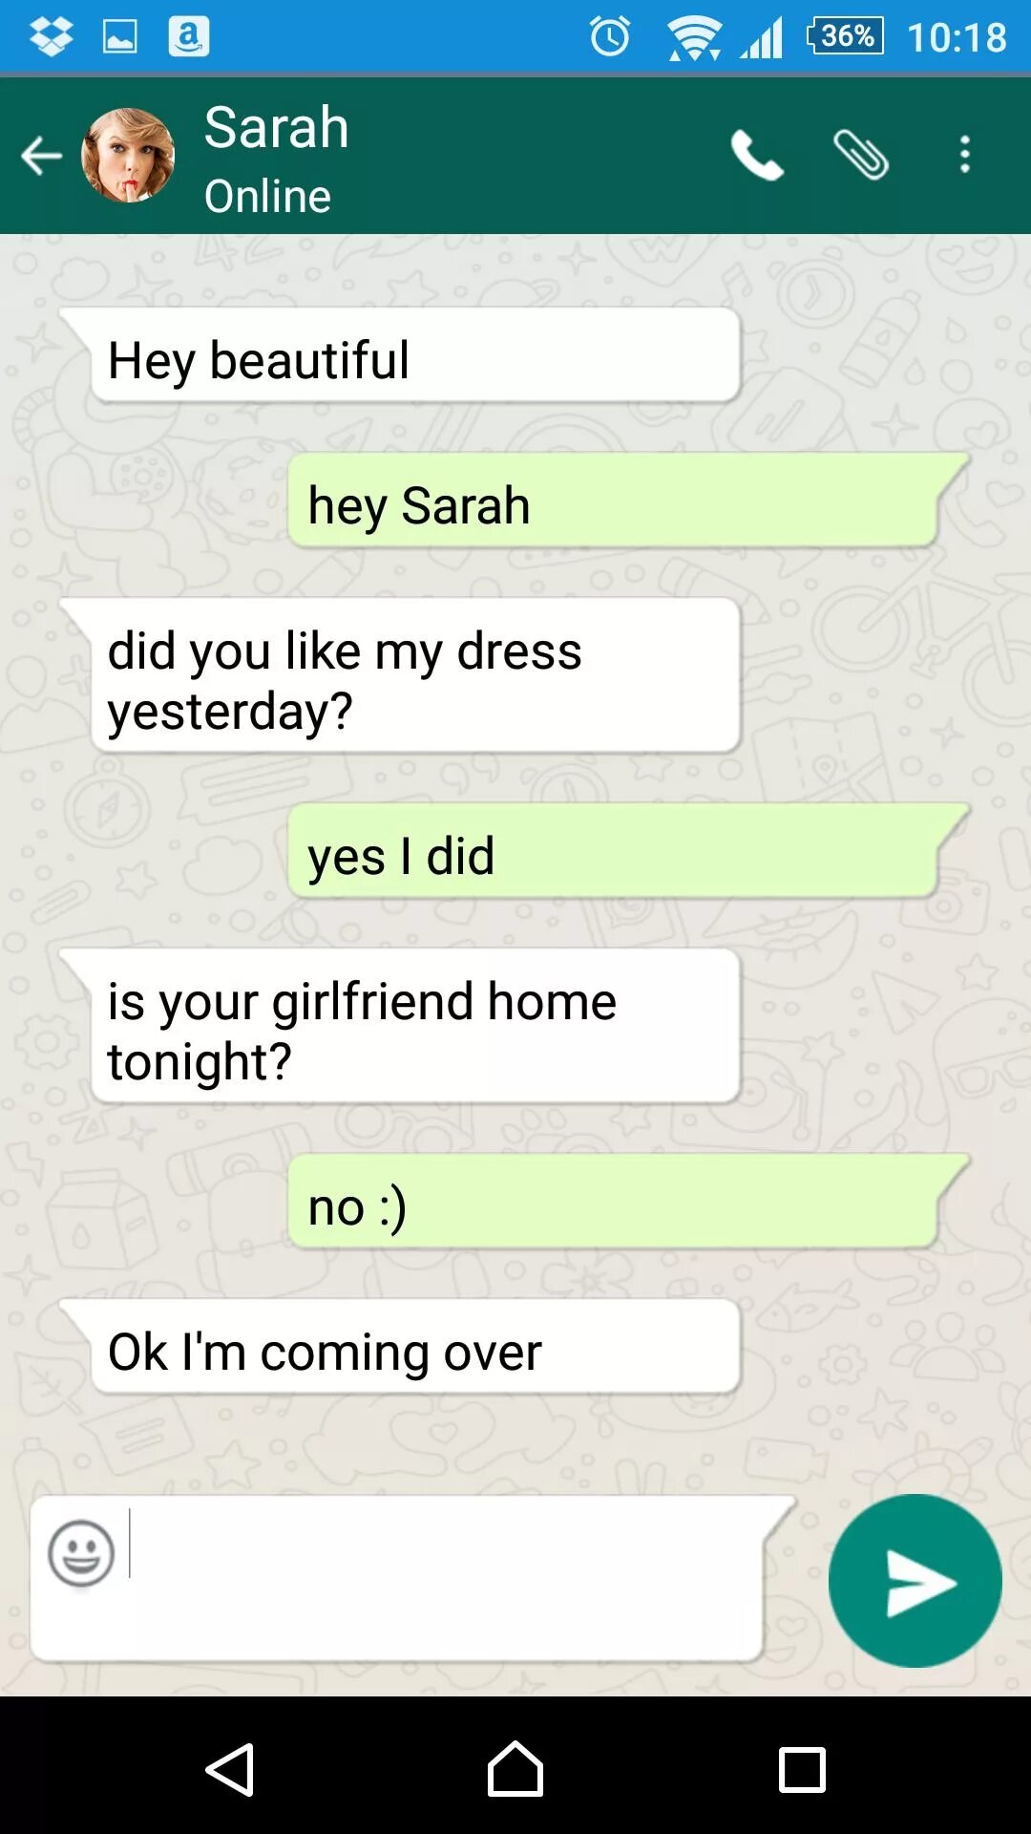
Task: Open the three-dot overflow menu
Action: pyautogui.click(x=965, y=155)
